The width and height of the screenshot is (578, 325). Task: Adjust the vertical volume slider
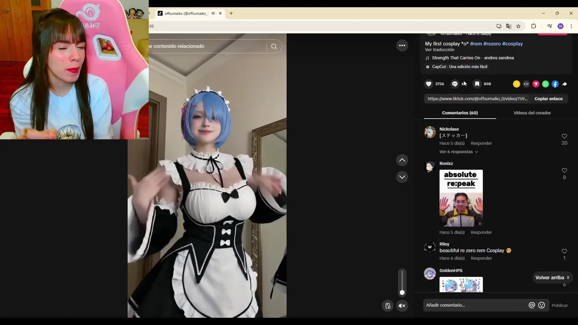coord(402,282)
